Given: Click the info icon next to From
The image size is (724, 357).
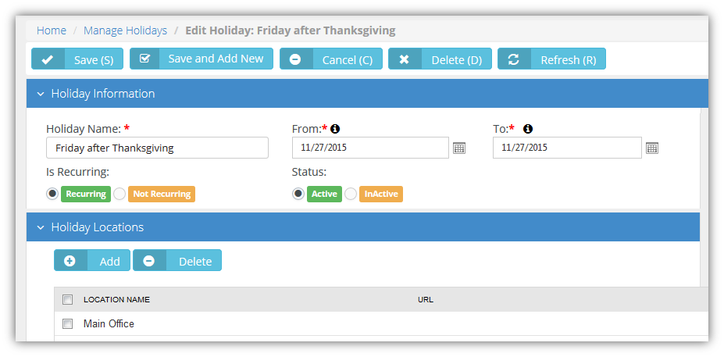Looking at the screenshot, I should click(336, 129).
